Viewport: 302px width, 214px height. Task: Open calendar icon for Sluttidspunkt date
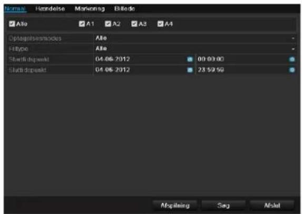[x=190, y=70]
